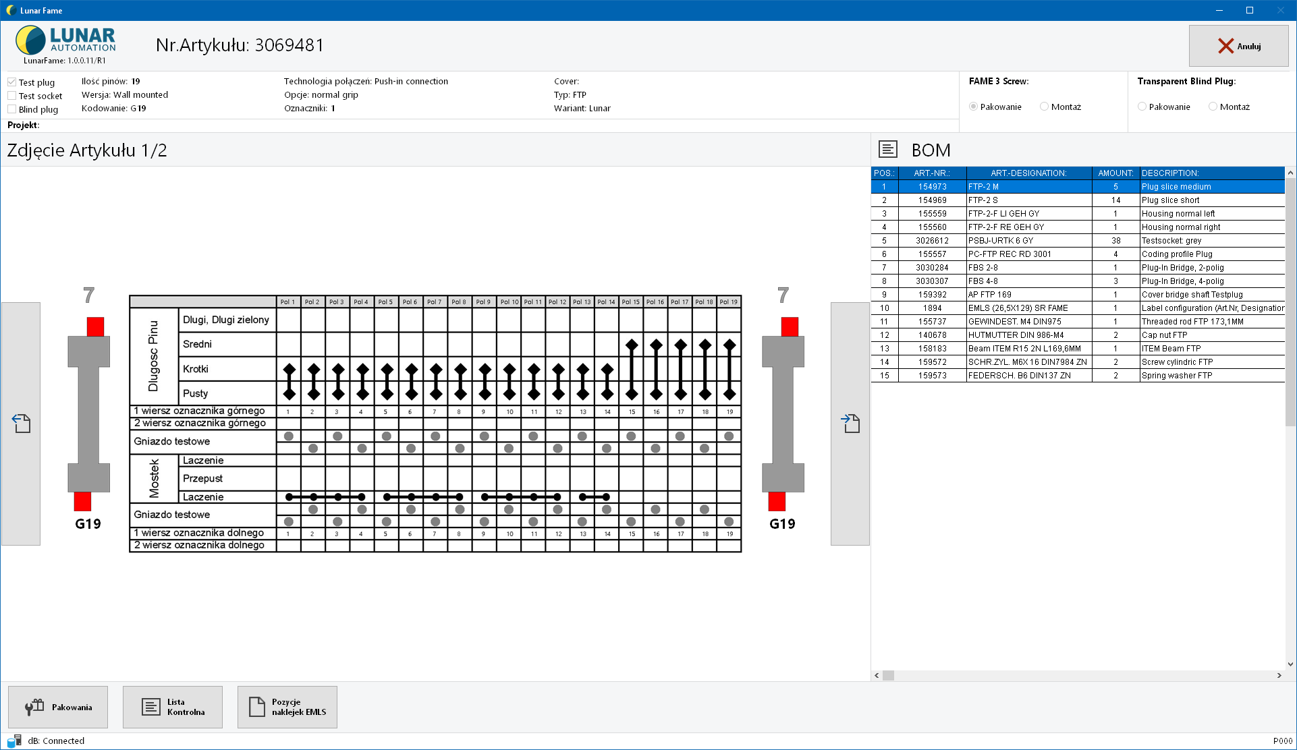Toggle the Test plug checkbox
The height and width of the screenshot is (750, 1297).
13,80
